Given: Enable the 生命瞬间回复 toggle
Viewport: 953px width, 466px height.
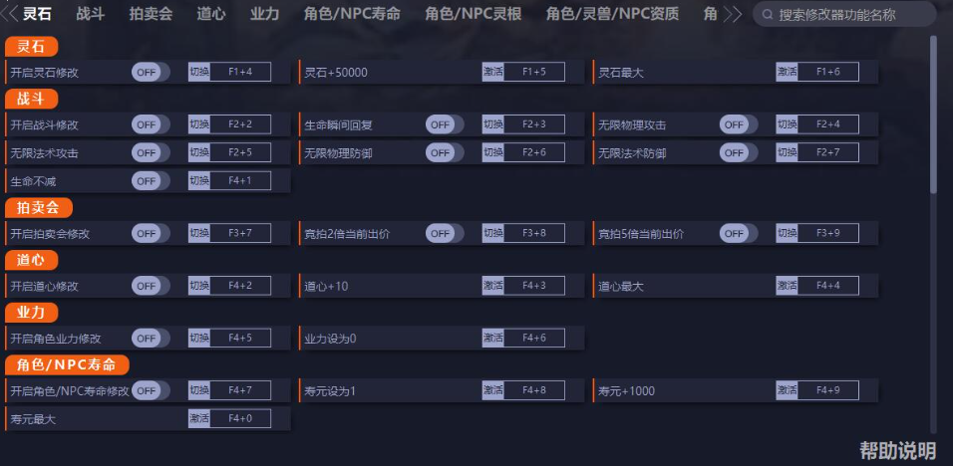Looking at the screenshot, I should click(444, 124).
